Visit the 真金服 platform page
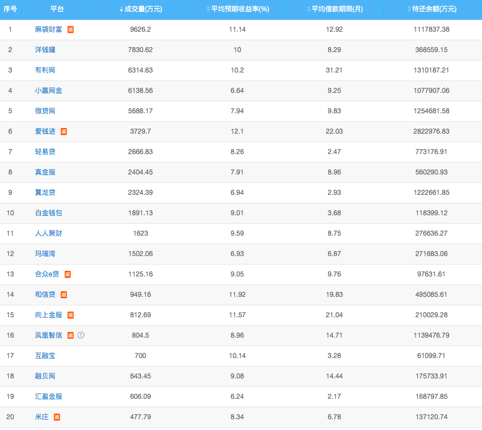 tap(45, 172)
